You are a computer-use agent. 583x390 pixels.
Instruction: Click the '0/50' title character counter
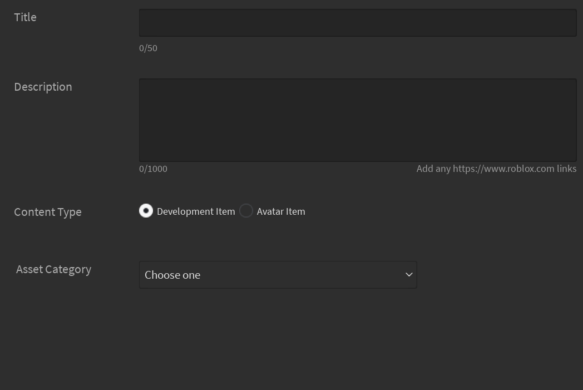click(x=148, y=48)
